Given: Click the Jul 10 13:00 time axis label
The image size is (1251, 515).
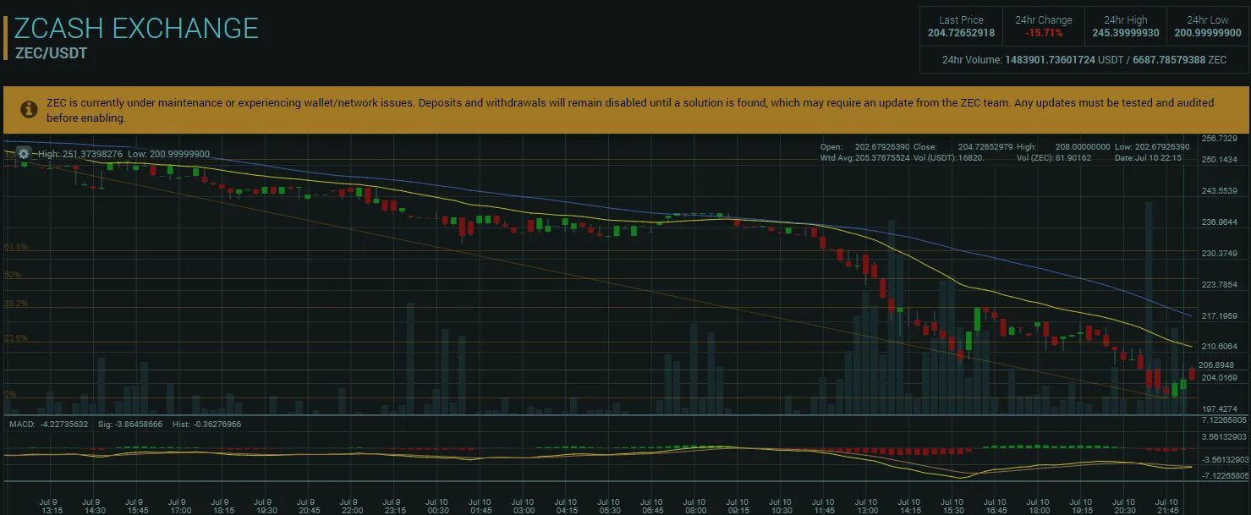Looking at the screenshot, I should [867, 505].
